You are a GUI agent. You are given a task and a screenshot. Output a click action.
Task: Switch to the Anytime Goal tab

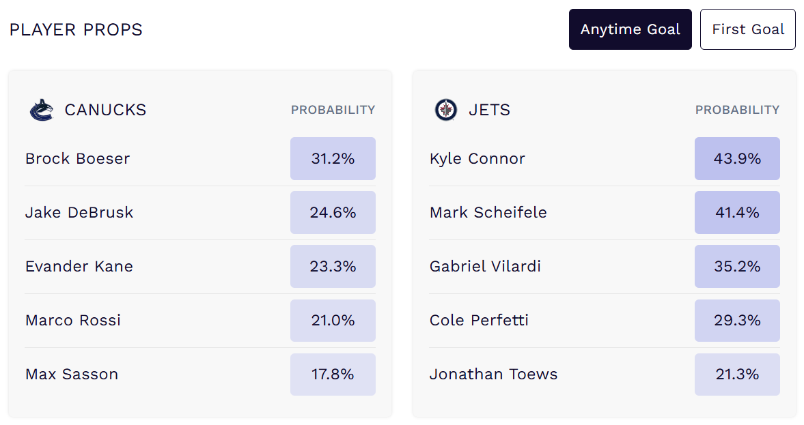point(630,29)
